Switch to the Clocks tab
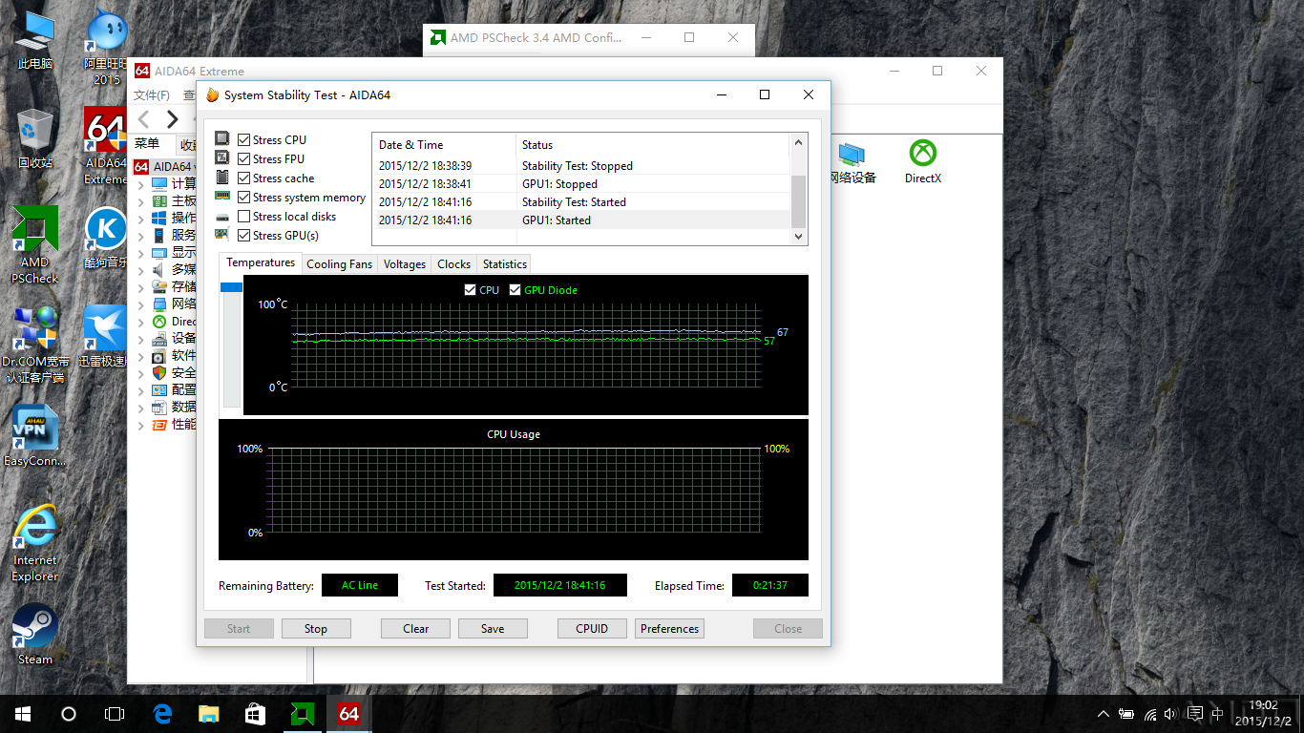1304x733 pixels. (453, 264)
